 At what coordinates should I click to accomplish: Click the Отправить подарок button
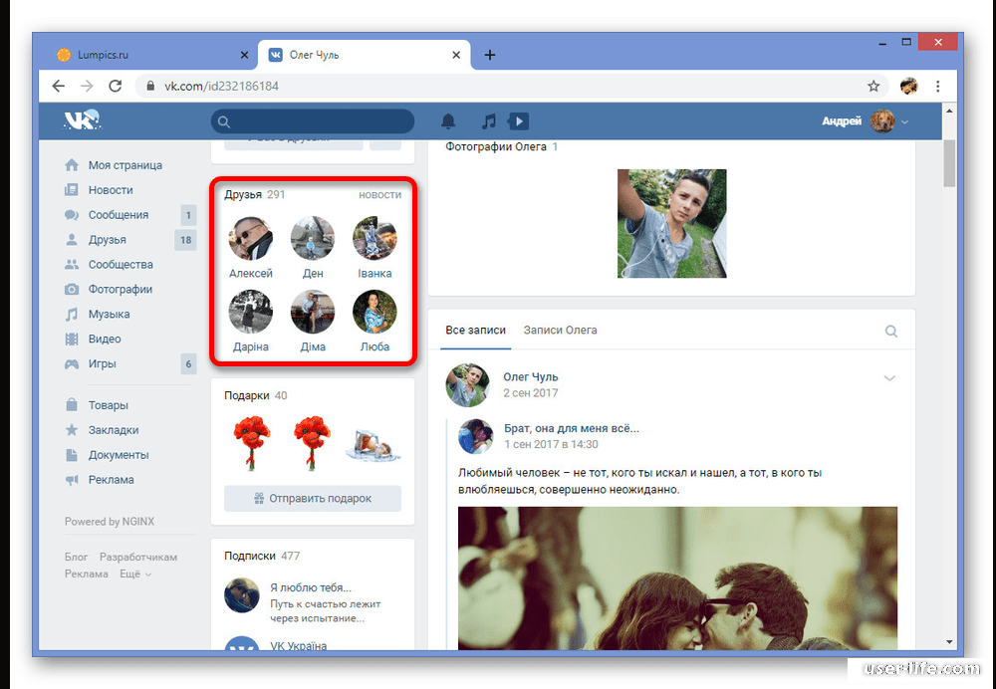(313, 499)
